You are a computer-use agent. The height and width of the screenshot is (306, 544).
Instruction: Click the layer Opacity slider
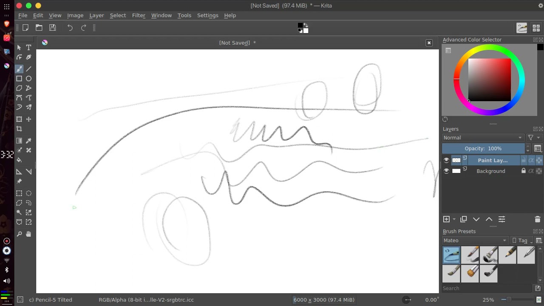pos(483,148)
